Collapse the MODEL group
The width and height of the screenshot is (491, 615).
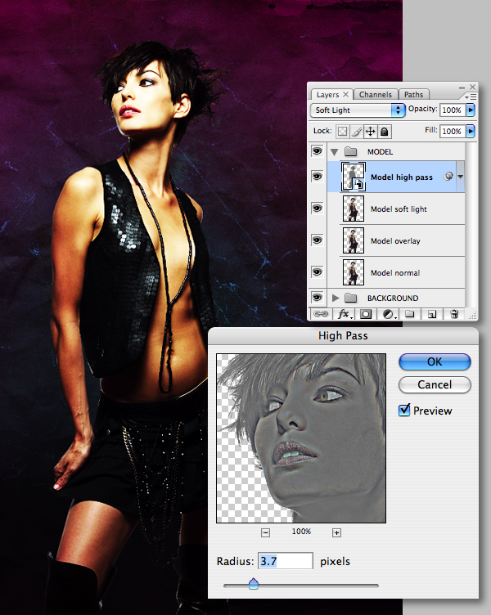point(335,152)
